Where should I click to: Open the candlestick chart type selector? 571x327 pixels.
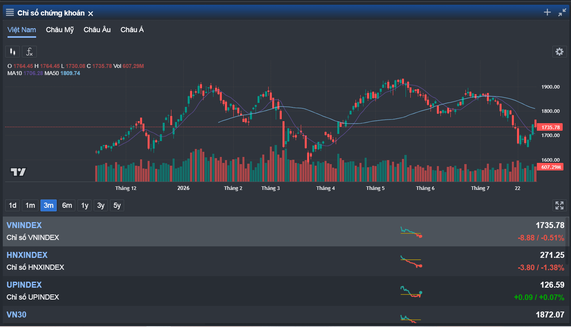pos(13,52)
